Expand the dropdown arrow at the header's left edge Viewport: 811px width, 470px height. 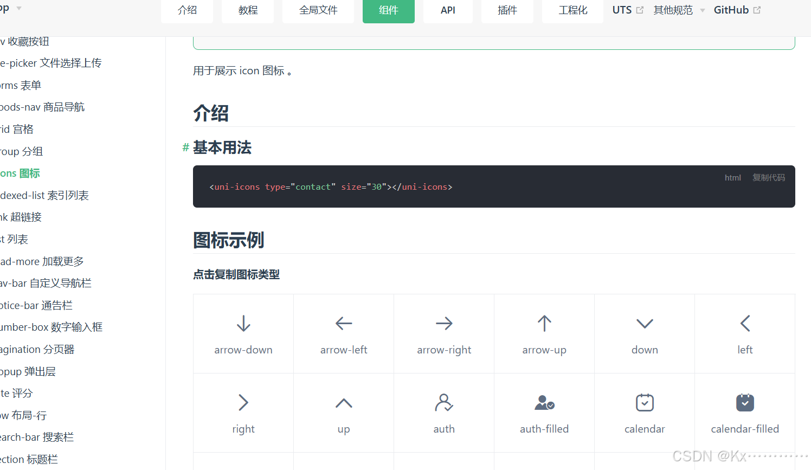[19, 8]
